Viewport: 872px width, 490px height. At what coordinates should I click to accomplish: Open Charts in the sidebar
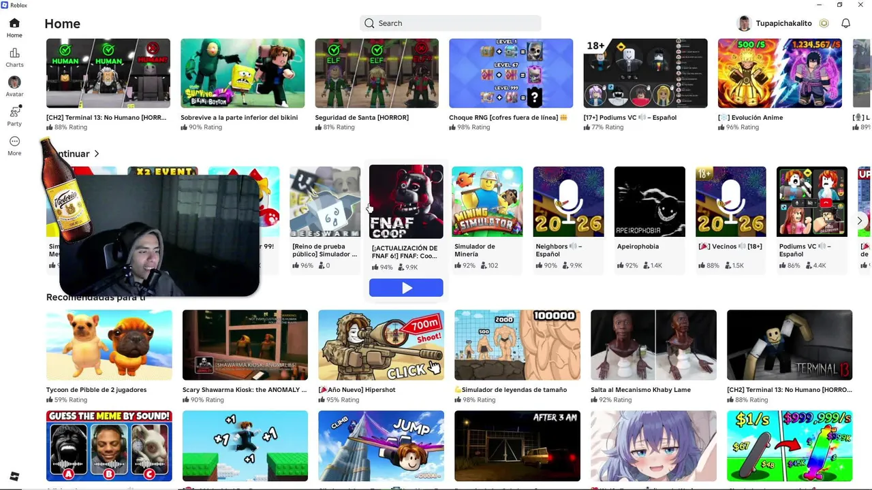14,57
